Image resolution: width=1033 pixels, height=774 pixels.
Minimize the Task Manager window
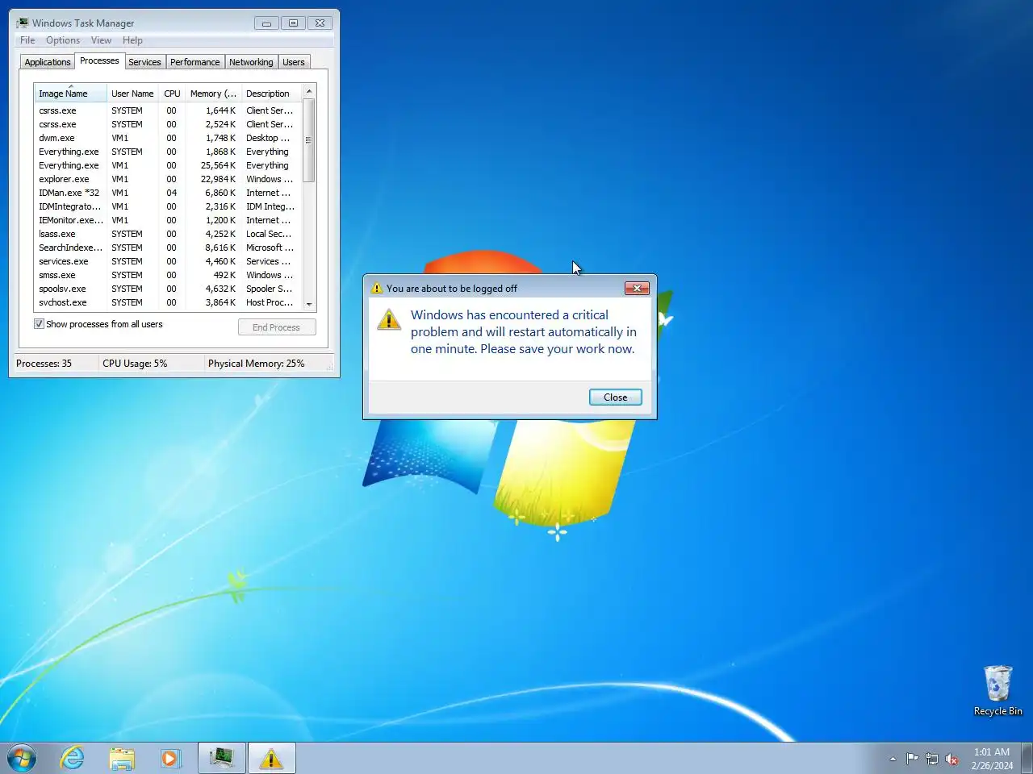tap(266, 23)
